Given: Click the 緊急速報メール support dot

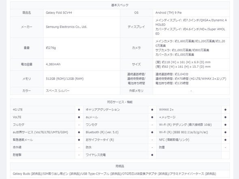Looking at the screenshot, I should (79, 140).
